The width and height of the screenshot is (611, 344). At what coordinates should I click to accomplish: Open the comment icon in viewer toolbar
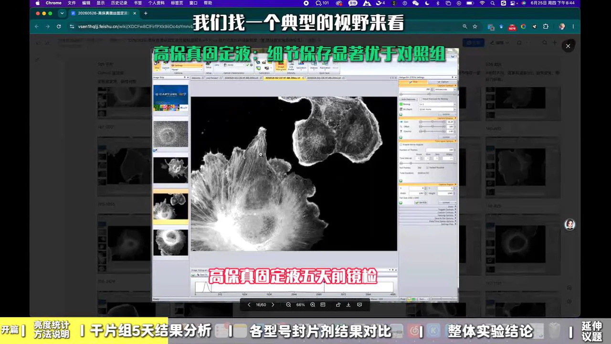pos(359,305)
